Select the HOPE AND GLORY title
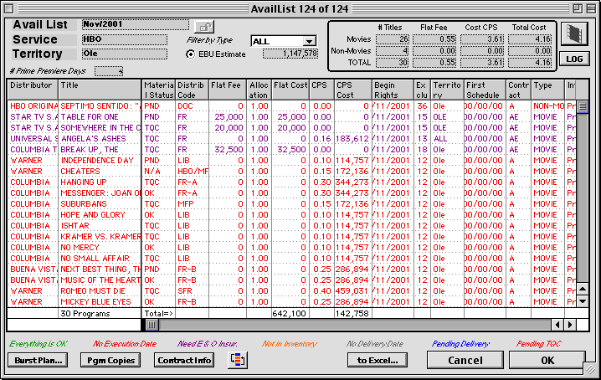601x380 pixels. [x=93, y=215]
